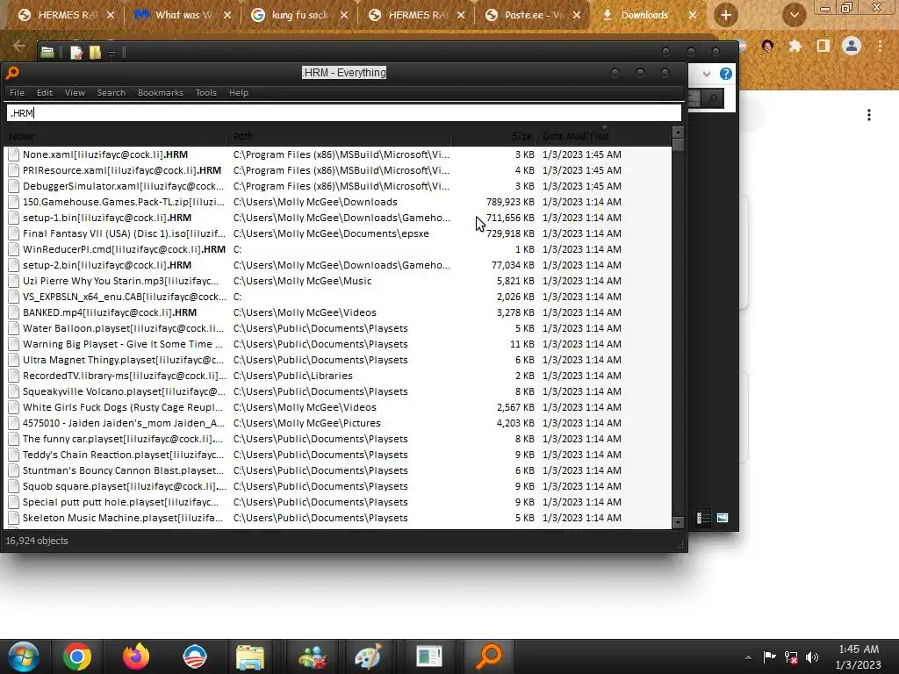This screenshot has height=674, width=899.
Task: Click the Everything magnifier icon in title bar
Action: (12, 72)
